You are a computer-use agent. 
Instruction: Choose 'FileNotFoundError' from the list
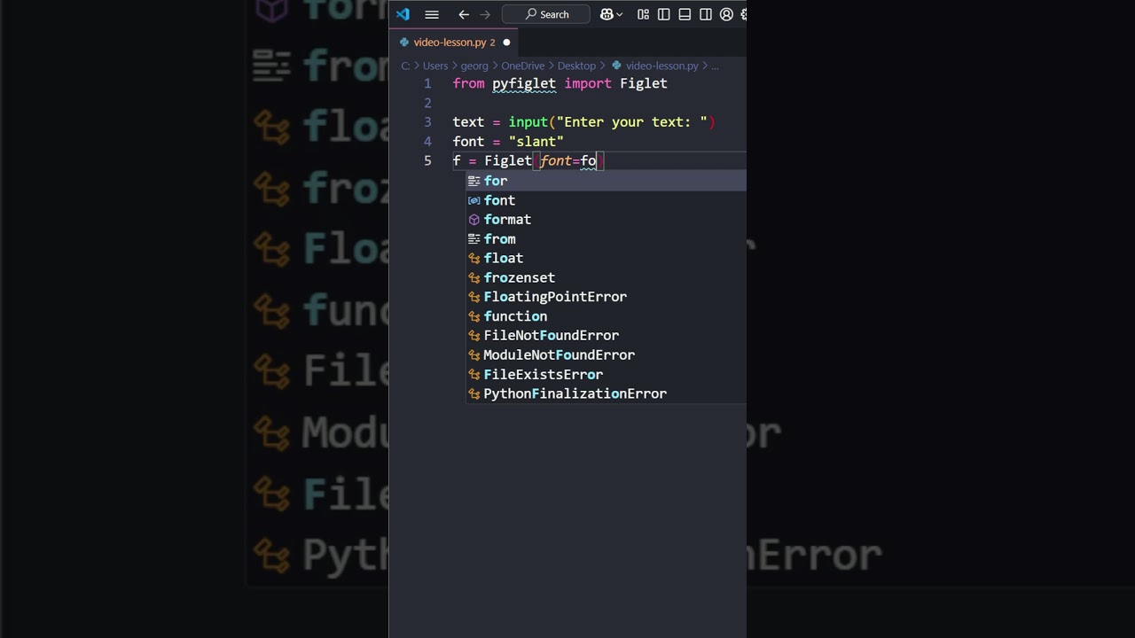tap(607, 336)
